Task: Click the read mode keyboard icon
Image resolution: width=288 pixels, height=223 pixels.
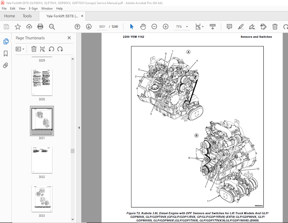Action: click(x=212, y=27)
